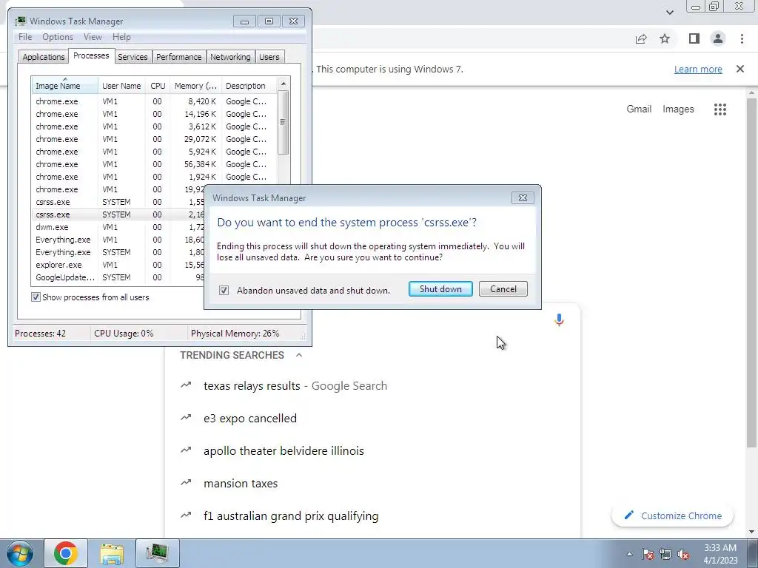Image resolution: width=758 pixels, height=568 pixels.
Task: Choose f1 australian grand prix qualifying
Action: coord(291,515)
